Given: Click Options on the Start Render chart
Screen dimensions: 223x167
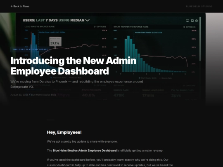Looking at the screenshot, I should 190,27.
